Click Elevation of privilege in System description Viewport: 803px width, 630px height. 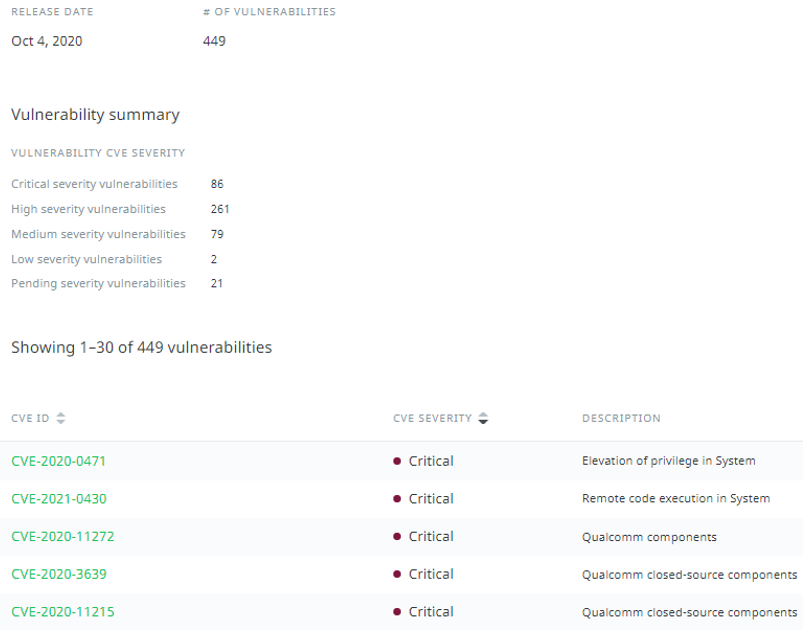click(669, 461)
